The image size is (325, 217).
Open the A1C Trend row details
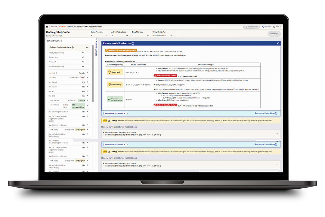pos(87,77)
